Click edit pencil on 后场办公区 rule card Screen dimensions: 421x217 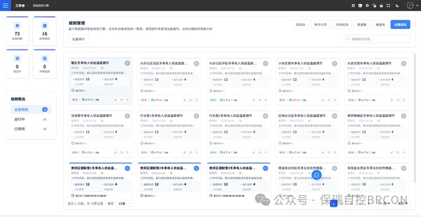tap(323, 152)
